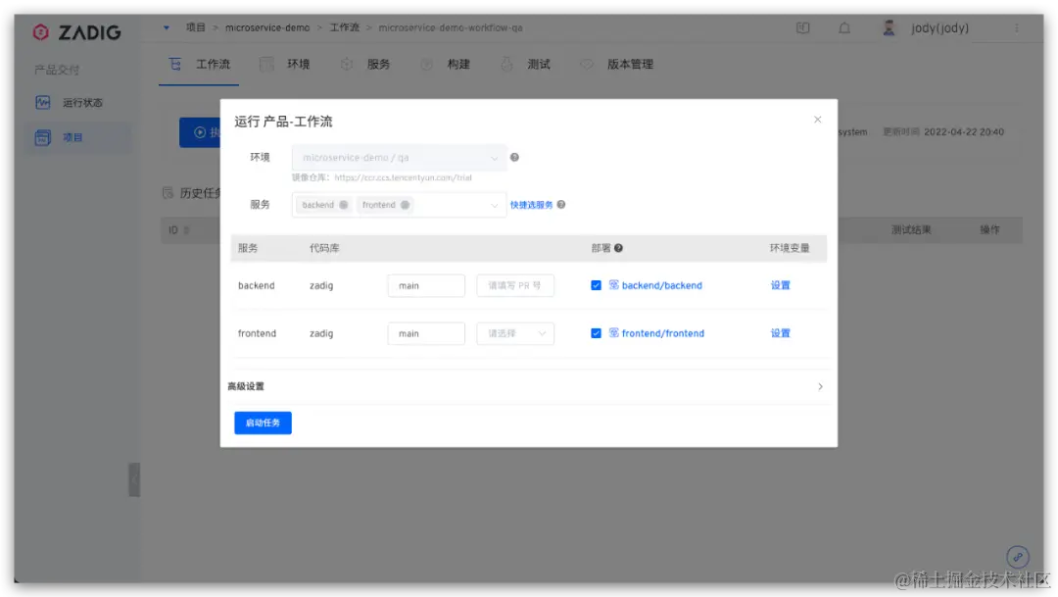1058x597 pixels.
Task: Open the 环境 microservice-demo / qa dropdown
Action: click(400, 158)
